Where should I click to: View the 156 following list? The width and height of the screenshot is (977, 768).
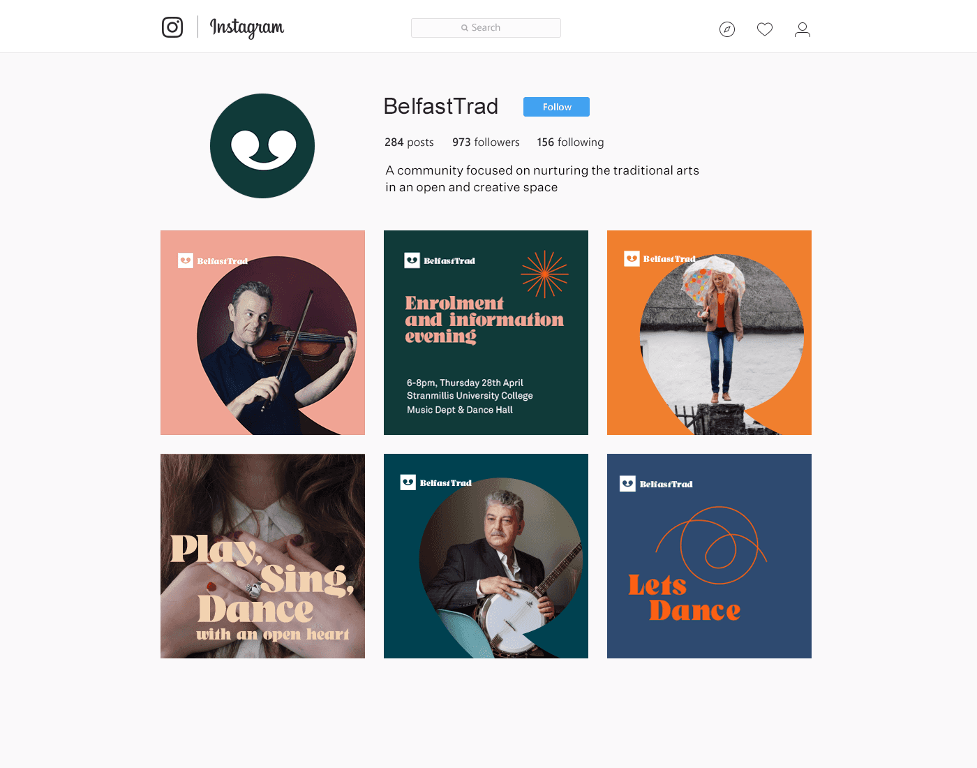point(570,142)
